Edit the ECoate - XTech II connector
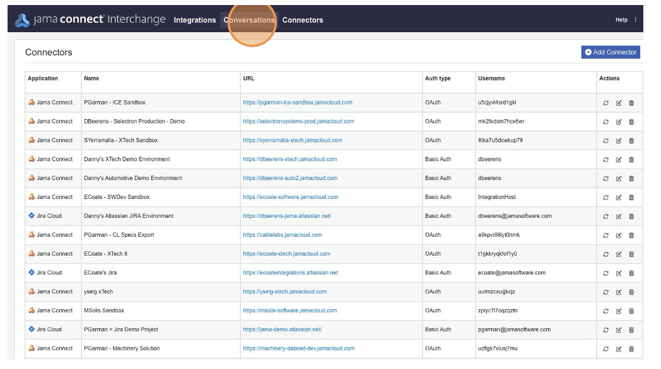Image resolution: width=661 pixels, height=369 pixels. coord(618,254)
